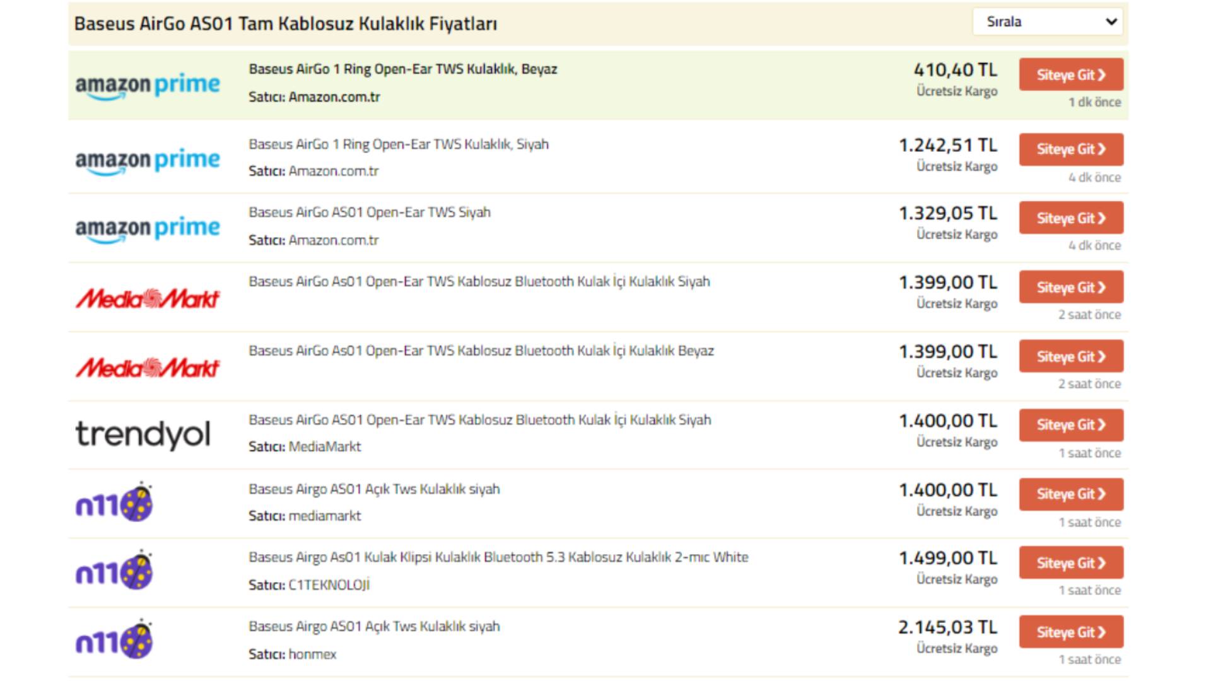
Task: Click the 410,40 TL price
Action: (x=956, y=70)
